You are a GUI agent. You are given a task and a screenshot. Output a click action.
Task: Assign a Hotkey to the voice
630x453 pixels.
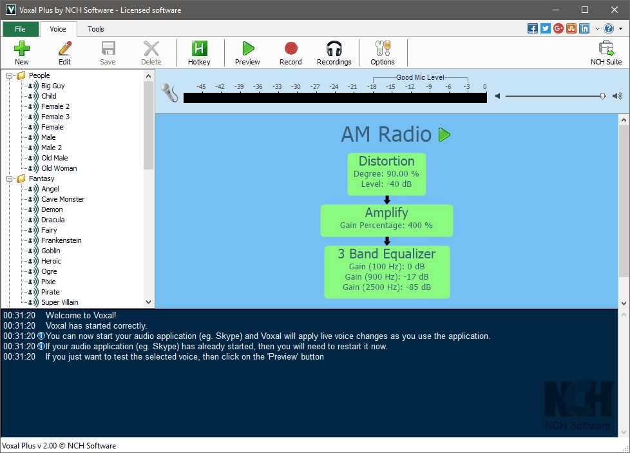pyautogui.click(x=199, y=53)
